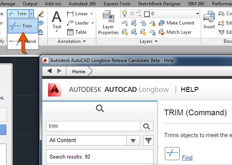The width and height of the screenshot is (232, 165).
Task: Click the Edit Attributes tag icon
Action: pyautogui.click(x=221, y=32)
